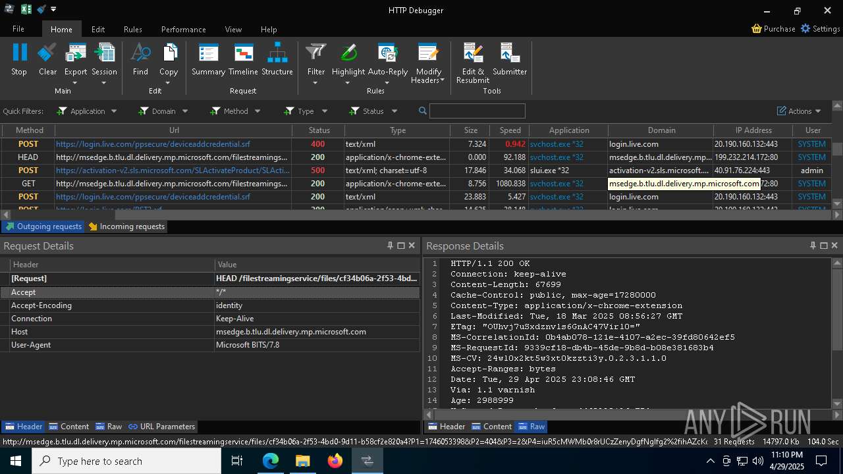The width and height of the screenshot is (843, 474).
Task: Click the quick filter search field
Action: [x=477, y=111]
